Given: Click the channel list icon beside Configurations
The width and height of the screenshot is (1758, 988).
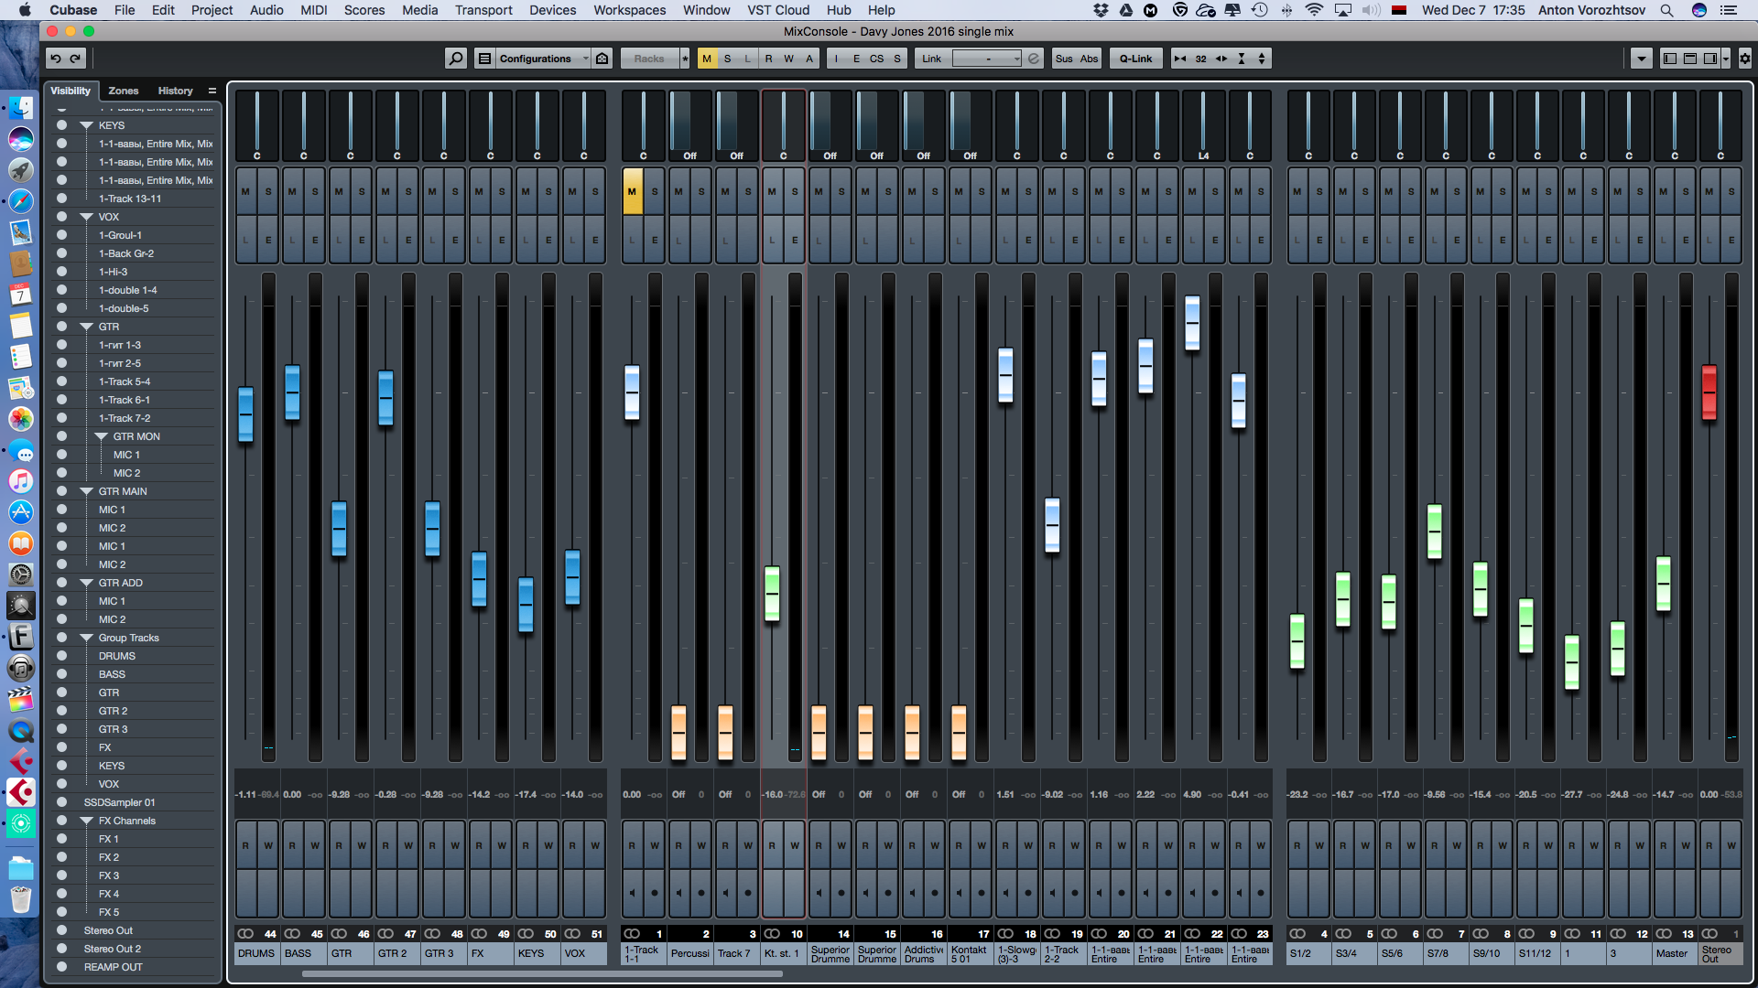Looking at the screenshot, I should [485, 59].
